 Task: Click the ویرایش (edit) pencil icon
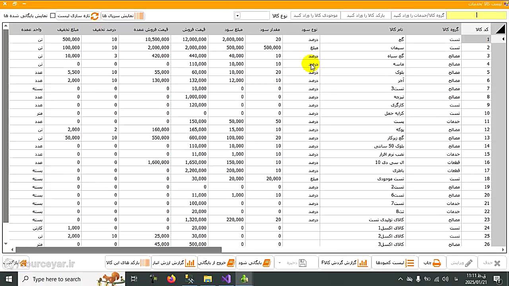[x=469, y=263]
